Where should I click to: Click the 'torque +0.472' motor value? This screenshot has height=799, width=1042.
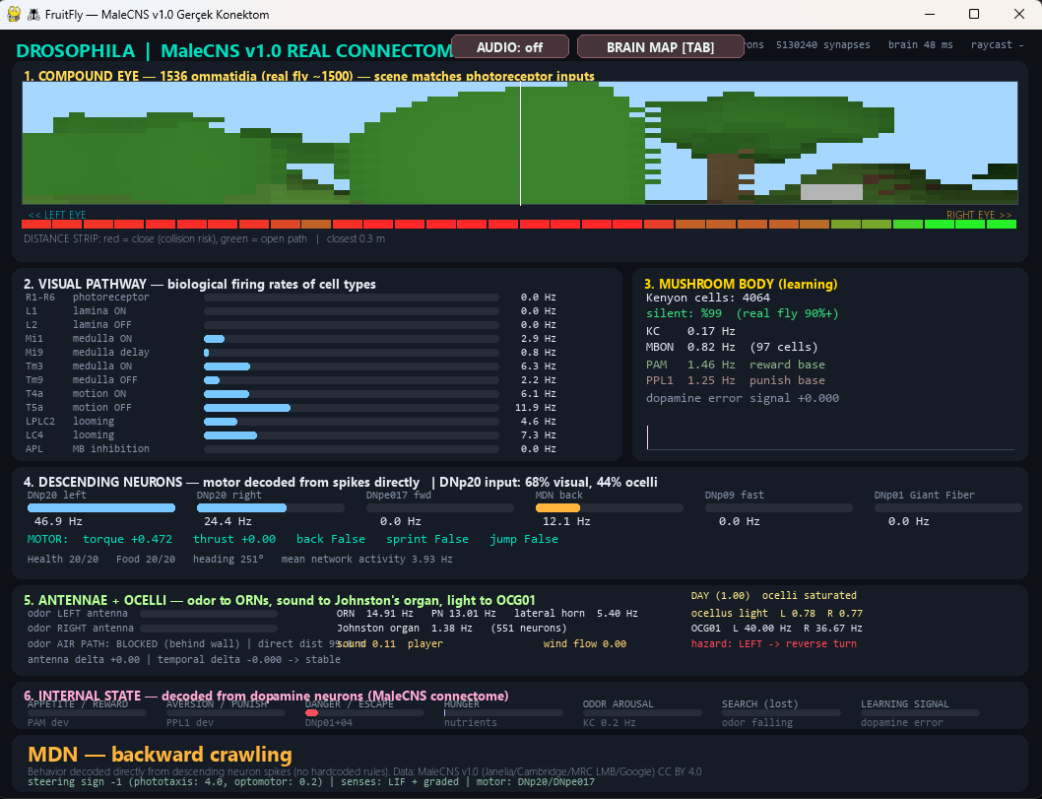127,539
